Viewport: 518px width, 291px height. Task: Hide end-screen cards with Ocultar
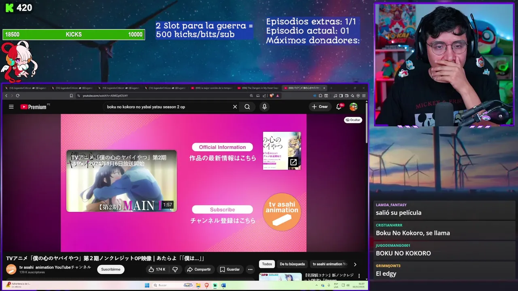point(353,120)
